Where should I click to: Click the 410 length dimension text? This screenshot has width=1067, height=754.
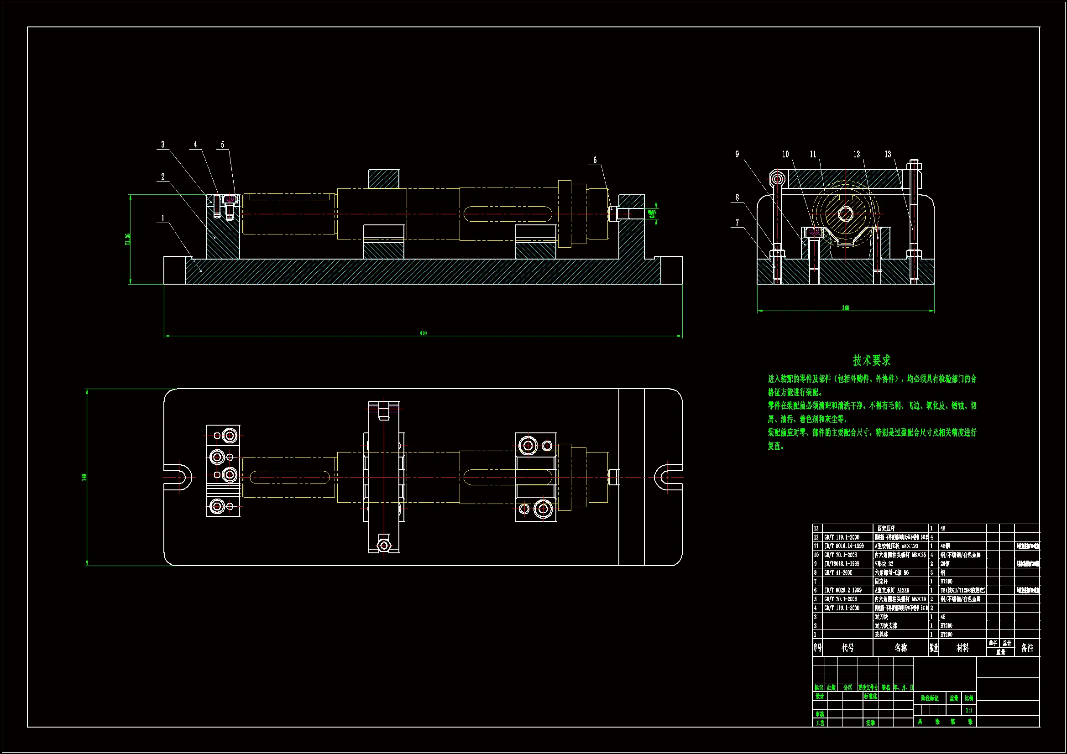pos(423,333)
